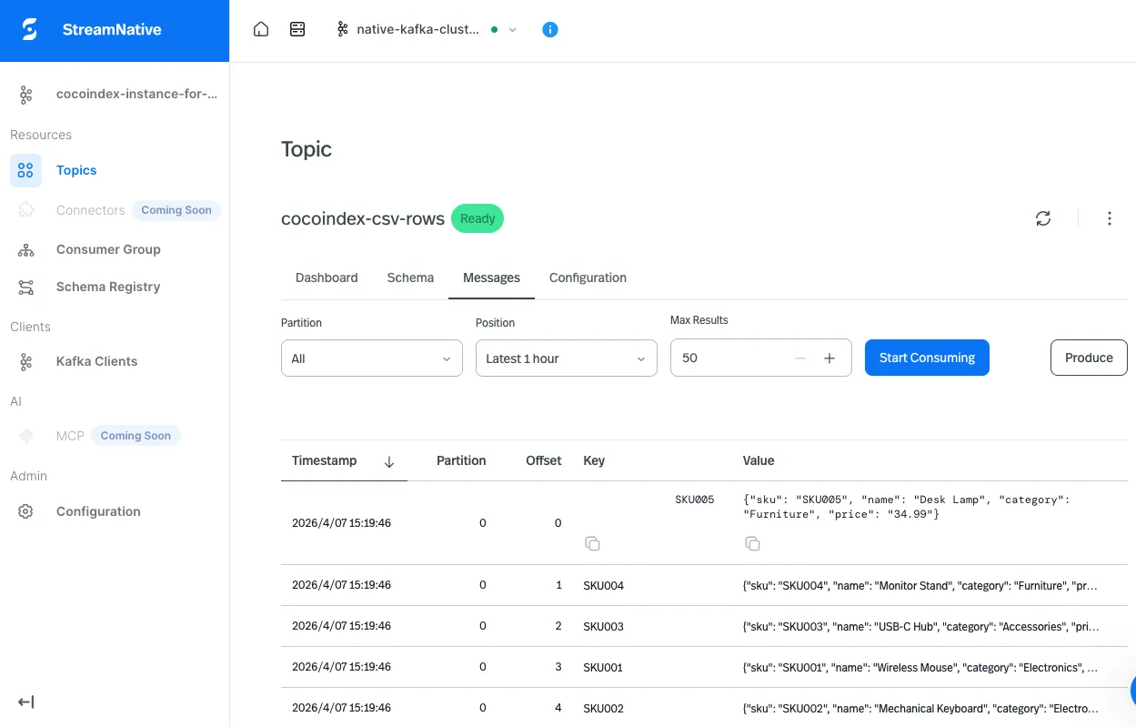Open the Topics panel in the sidebar
Viewport: 1136px width, 727px height.
coord(75,170)
